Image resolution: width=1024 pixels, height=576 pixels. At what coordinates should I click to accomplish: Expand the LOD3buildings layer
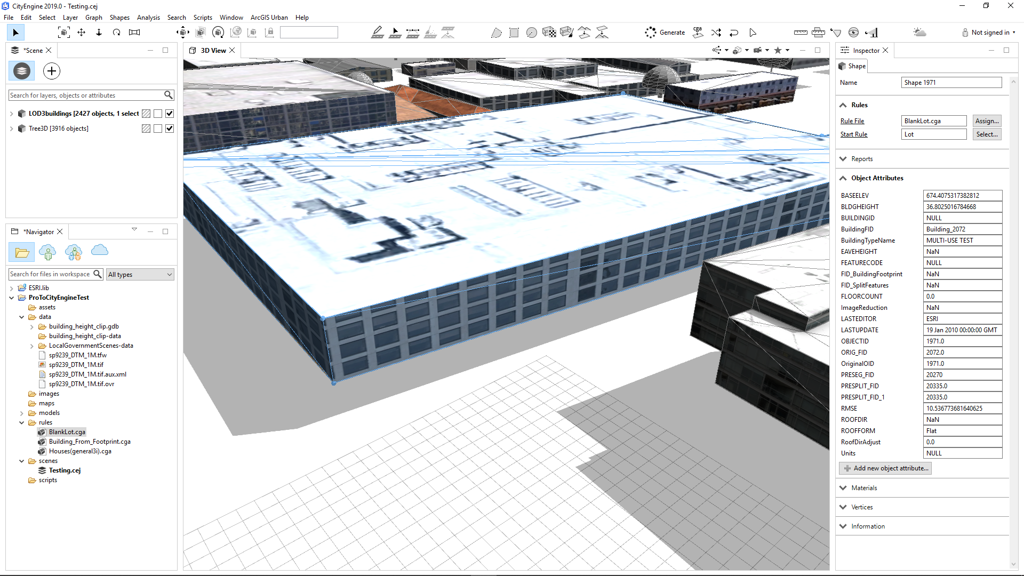pos(11,114)
